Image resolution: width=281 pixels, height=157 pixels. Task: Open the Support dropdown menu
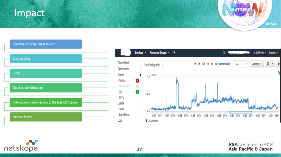point(273,53)
